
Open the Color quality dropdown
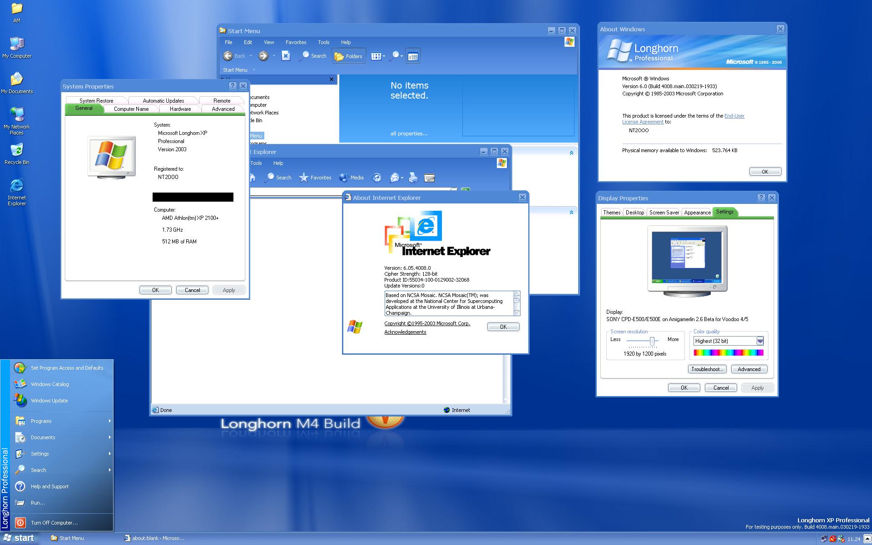tap(760, 341)
